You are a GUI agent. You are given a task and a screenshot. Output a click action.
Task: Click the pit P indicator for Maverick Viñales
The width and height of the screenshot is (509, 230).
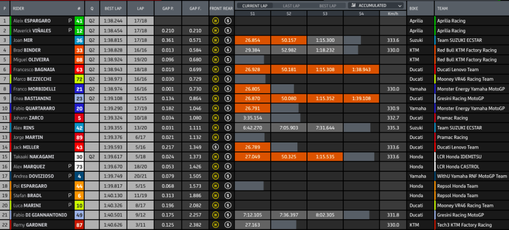coord(70,30)
